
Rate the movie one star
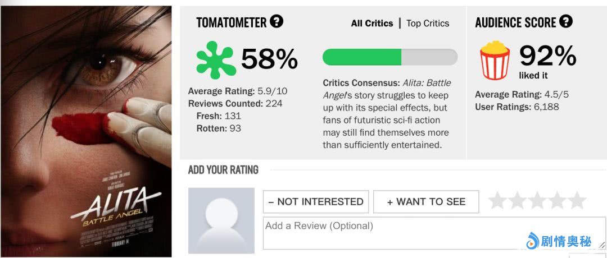tap(497, 201)
